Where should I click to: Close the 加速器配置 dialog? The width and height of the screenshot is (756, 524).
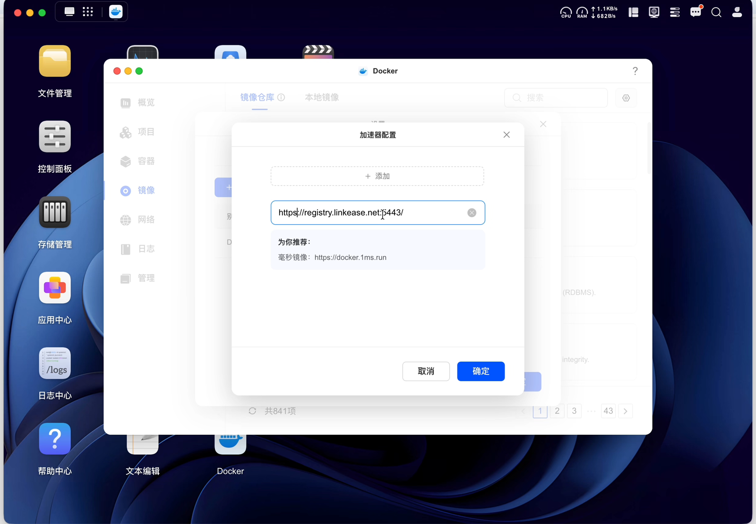coord(507,135)
